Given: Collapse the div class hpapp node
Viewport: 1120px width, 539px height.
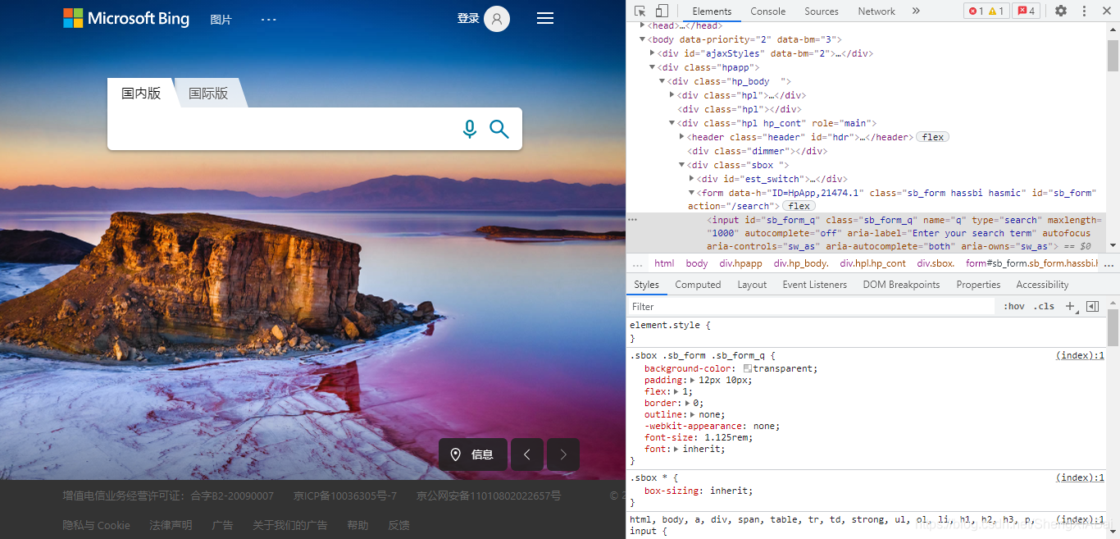Looking at the screenshot, I should [x=653, y=67].
